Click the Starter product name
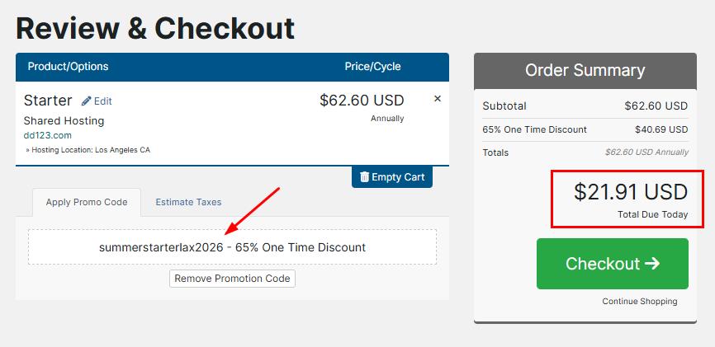This screenshot has width=715, height=347. (48, 101)
